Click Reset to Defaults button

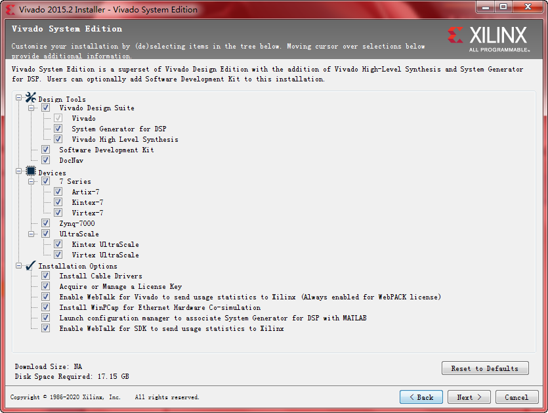coord(485,368)
